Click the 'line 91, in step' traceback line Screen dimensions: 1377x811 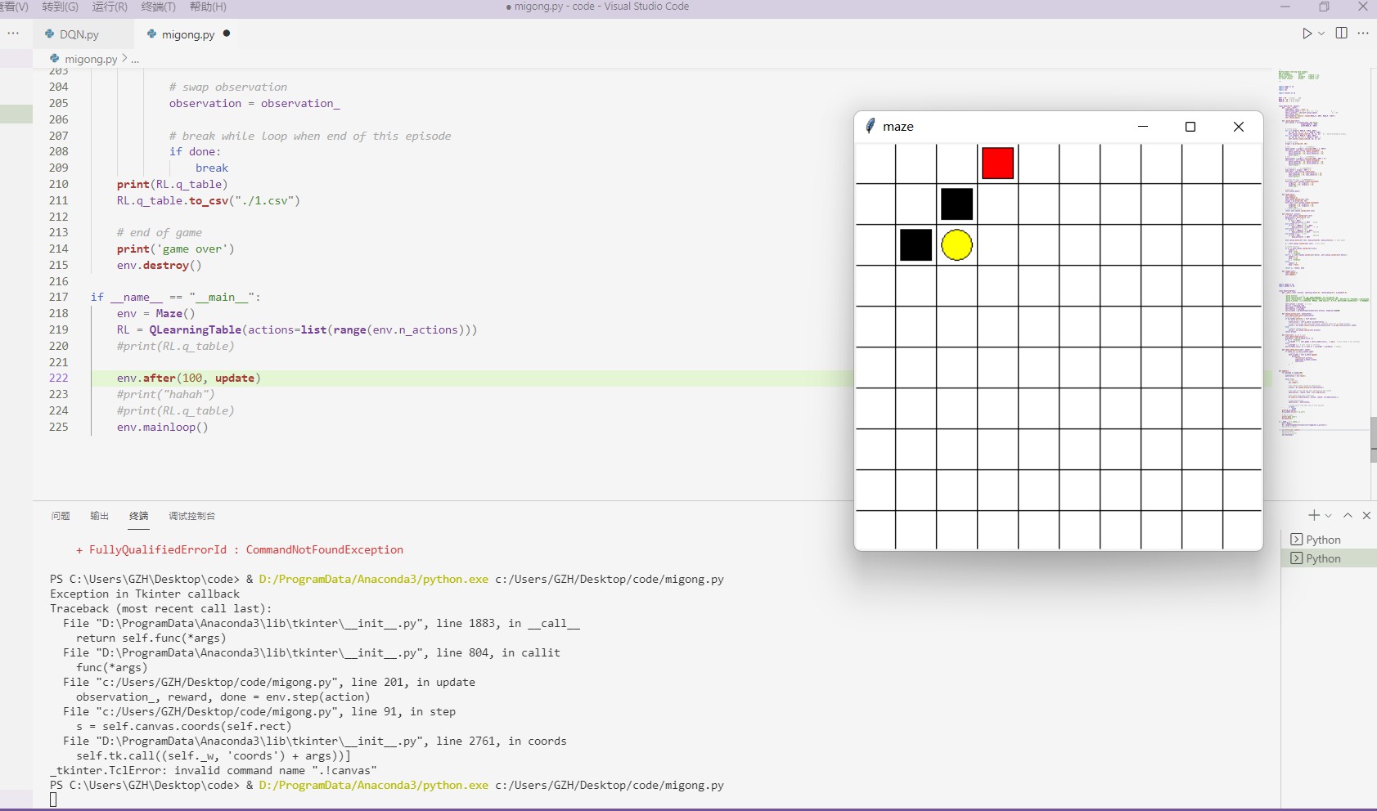tap(259, 711)
